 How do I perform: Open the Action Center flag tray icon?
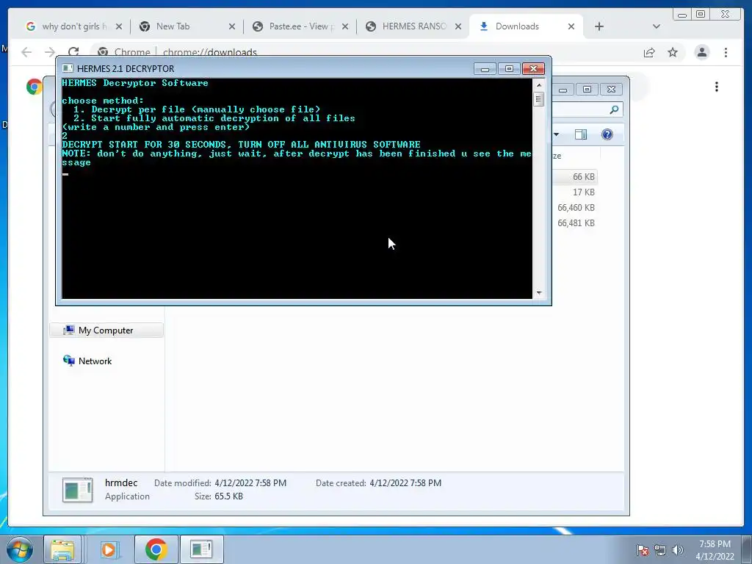[x=643, y=550]
